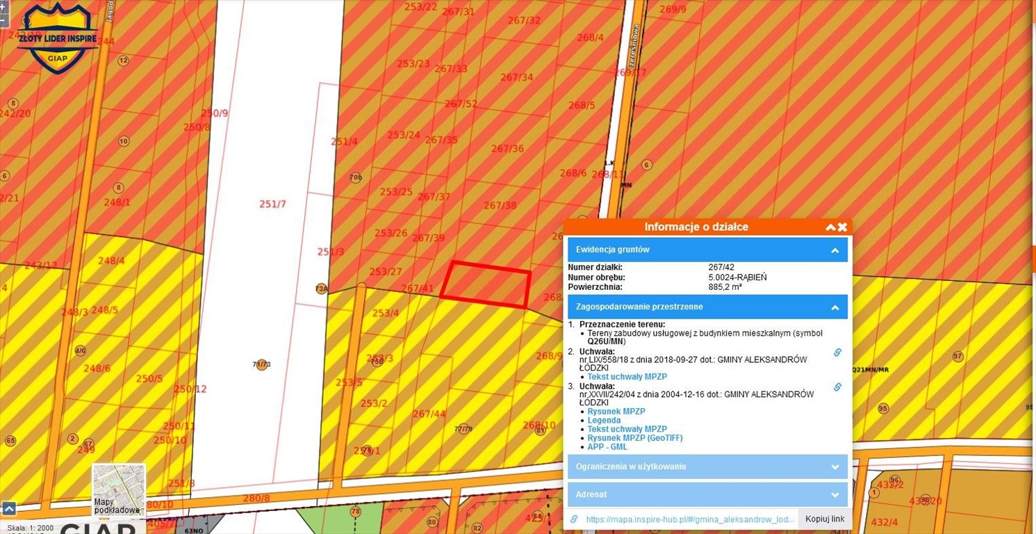
Task: Close the Informacje o działce panel
Action: coord(842,227)
